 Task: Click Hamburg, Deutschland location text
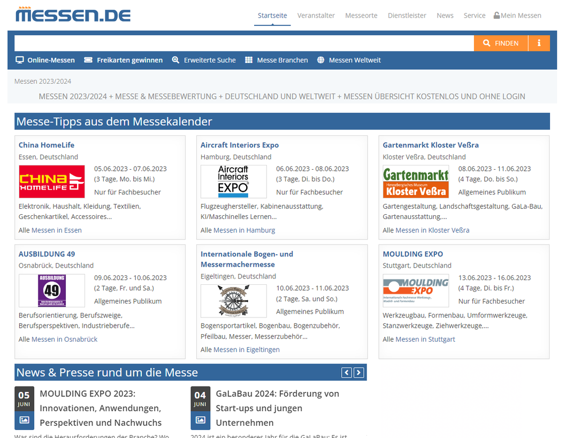tap(236, 157)
